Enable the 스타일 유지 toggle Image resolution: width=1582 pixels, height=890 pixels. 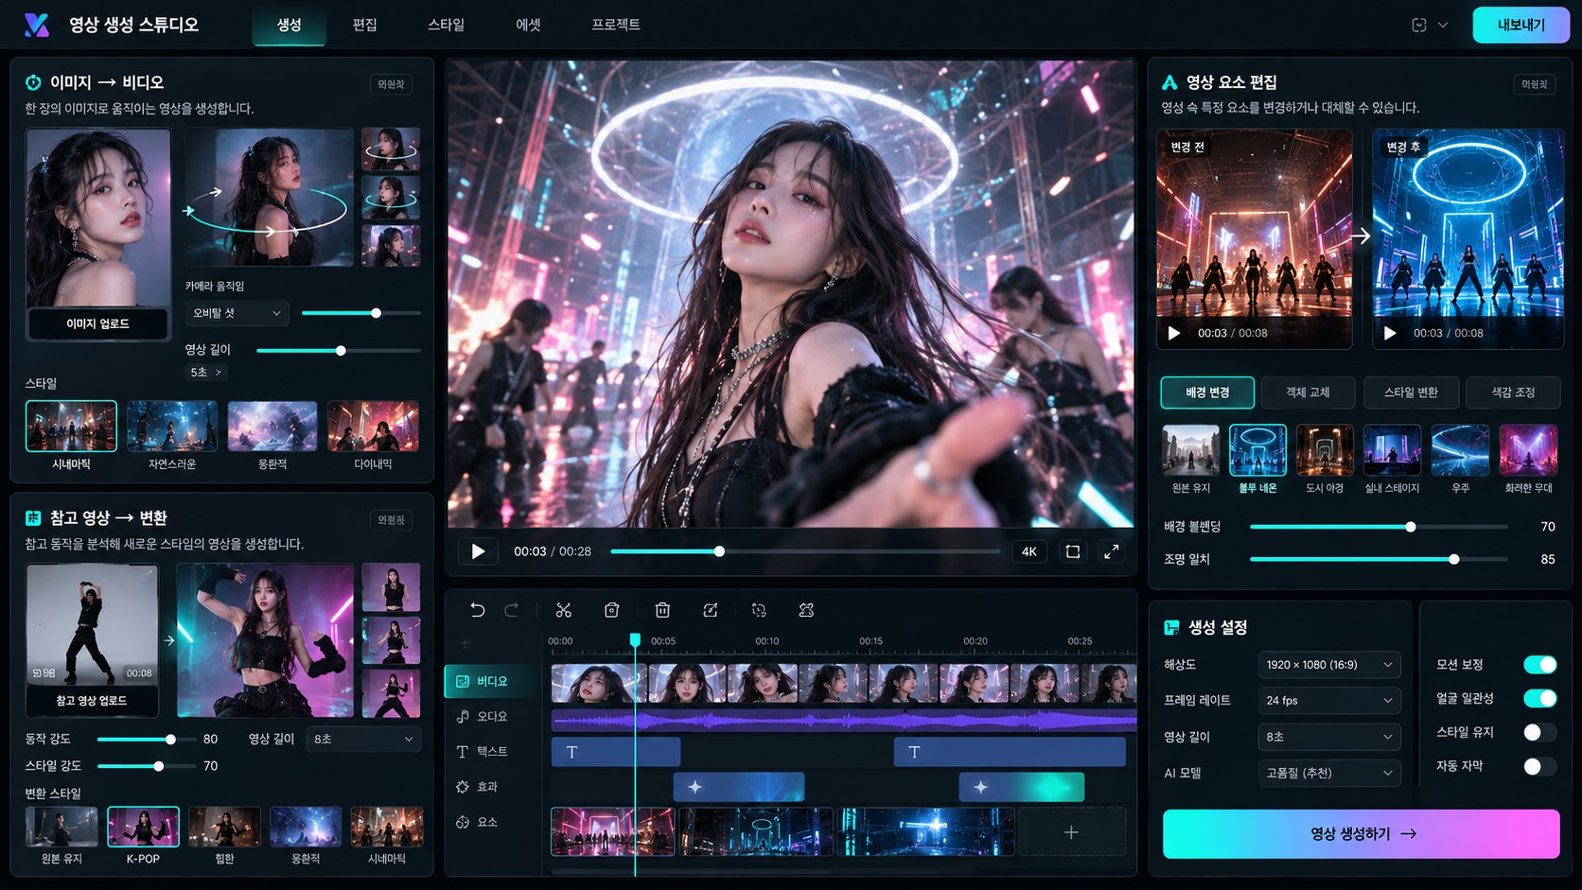click(x=1539, y=733)
